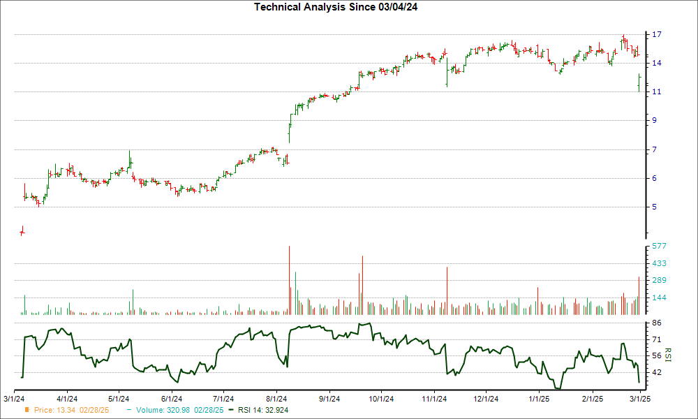Image resolution: width=698 pixels, height=419 pixels.
Task: Click the price axis value 6
Action: point(655,178)
